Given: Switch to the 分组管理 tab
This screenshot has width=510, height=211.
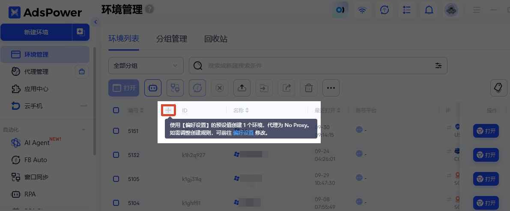Looking at the screenshot, I should pyautogui.click(x=171, y=39).
